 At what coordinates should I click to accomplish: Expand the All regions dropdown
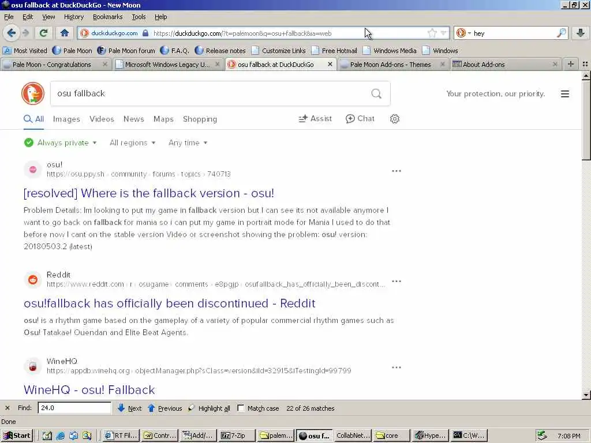click(x=132, y=143)
